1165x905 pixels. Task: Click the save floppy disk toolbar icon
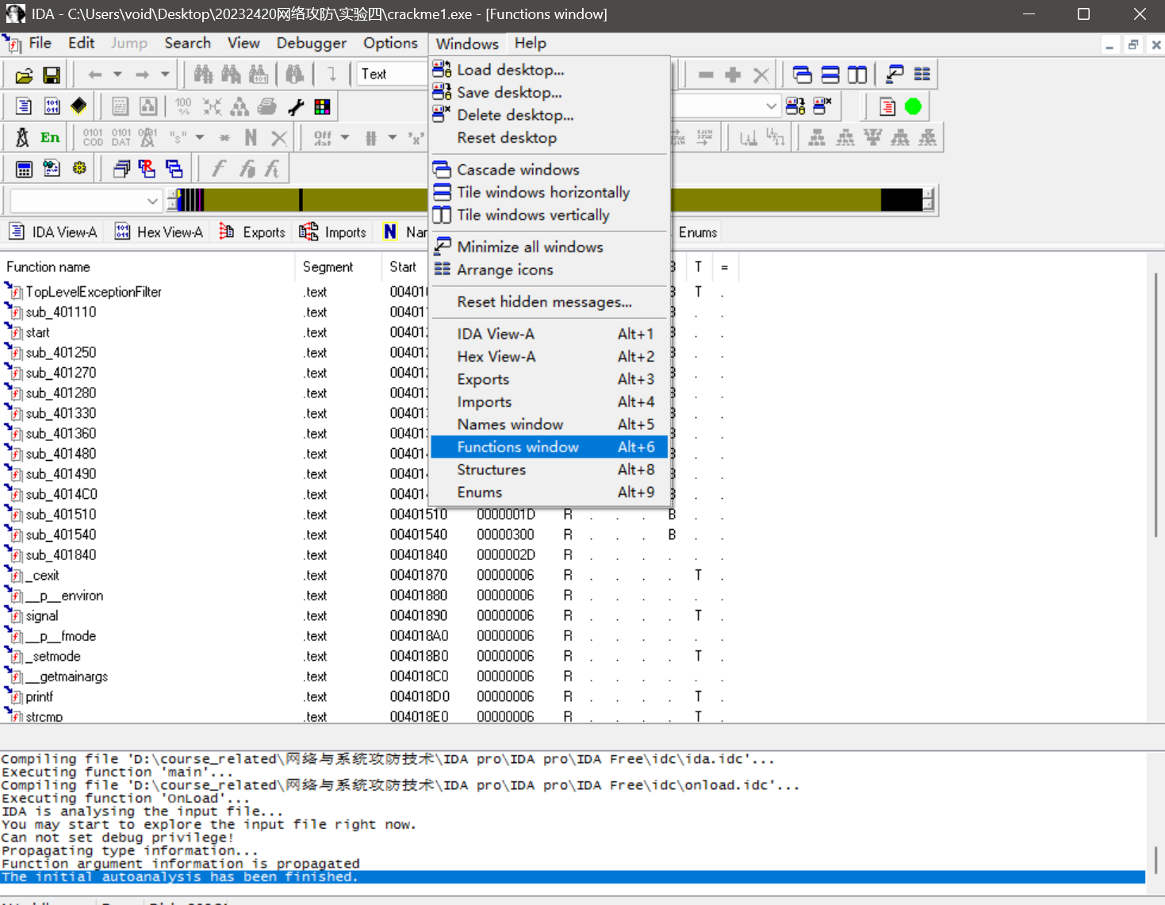tap(52, 75)
